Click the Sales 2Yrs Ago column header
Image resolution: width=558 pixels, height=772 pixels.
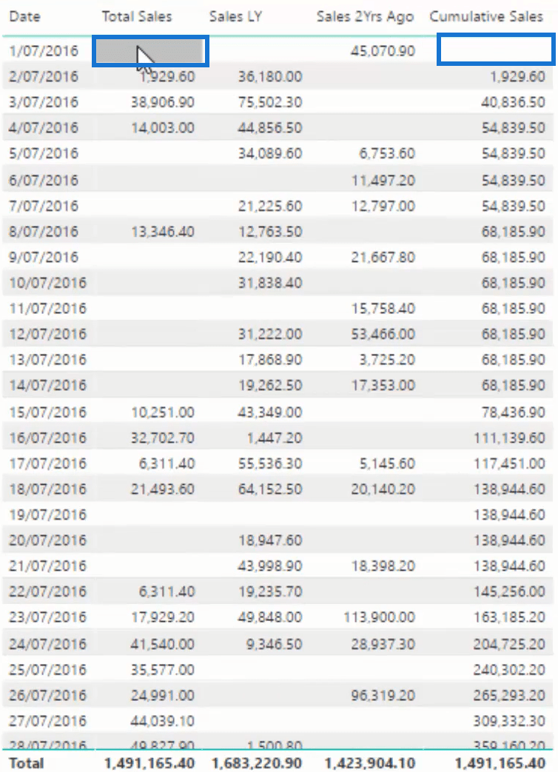(x=365, y=17)
